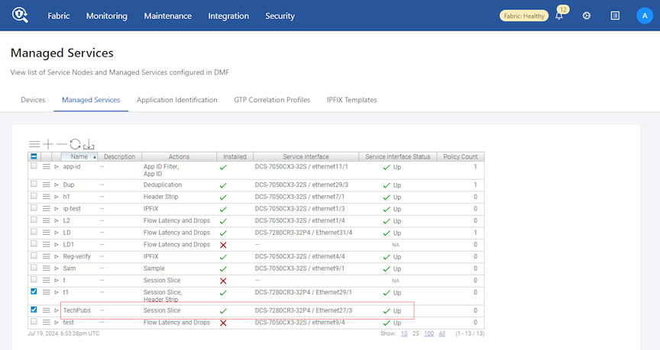Click the DMF magnifier logo icon
The width and height of the screenshot is (660, 350).
20,15
